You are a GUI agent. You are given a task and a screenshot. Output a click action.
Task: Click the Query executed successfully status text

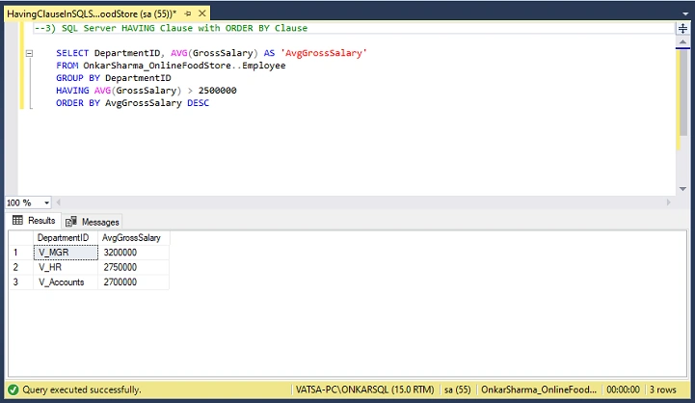(x=82, y=390)
